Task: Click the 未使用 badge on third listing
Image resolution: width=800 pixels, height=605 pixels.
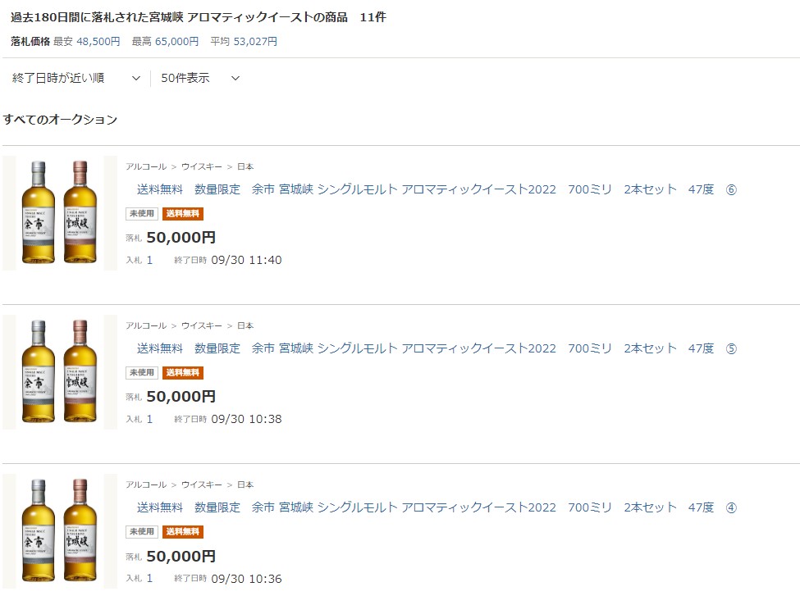Action: (142, 531)
